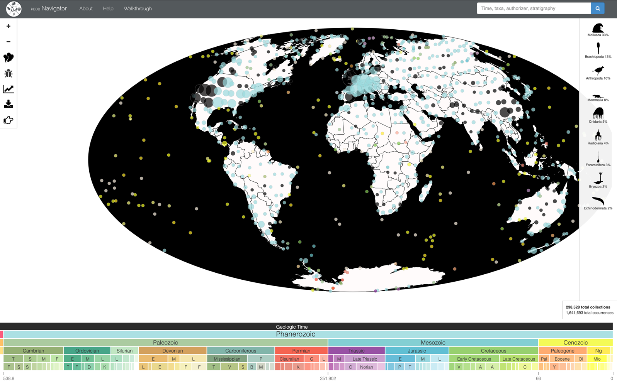Select the Early Cretaceous epoch
The image size is (617, 385).
(474, 359)
